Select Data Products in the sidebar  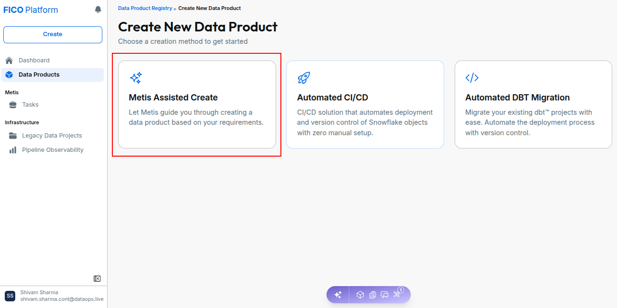52,75
